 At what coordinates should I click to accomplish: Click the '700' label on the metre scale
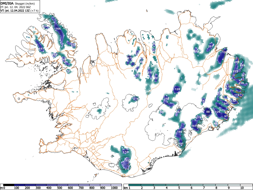click(x=81, y=188)
